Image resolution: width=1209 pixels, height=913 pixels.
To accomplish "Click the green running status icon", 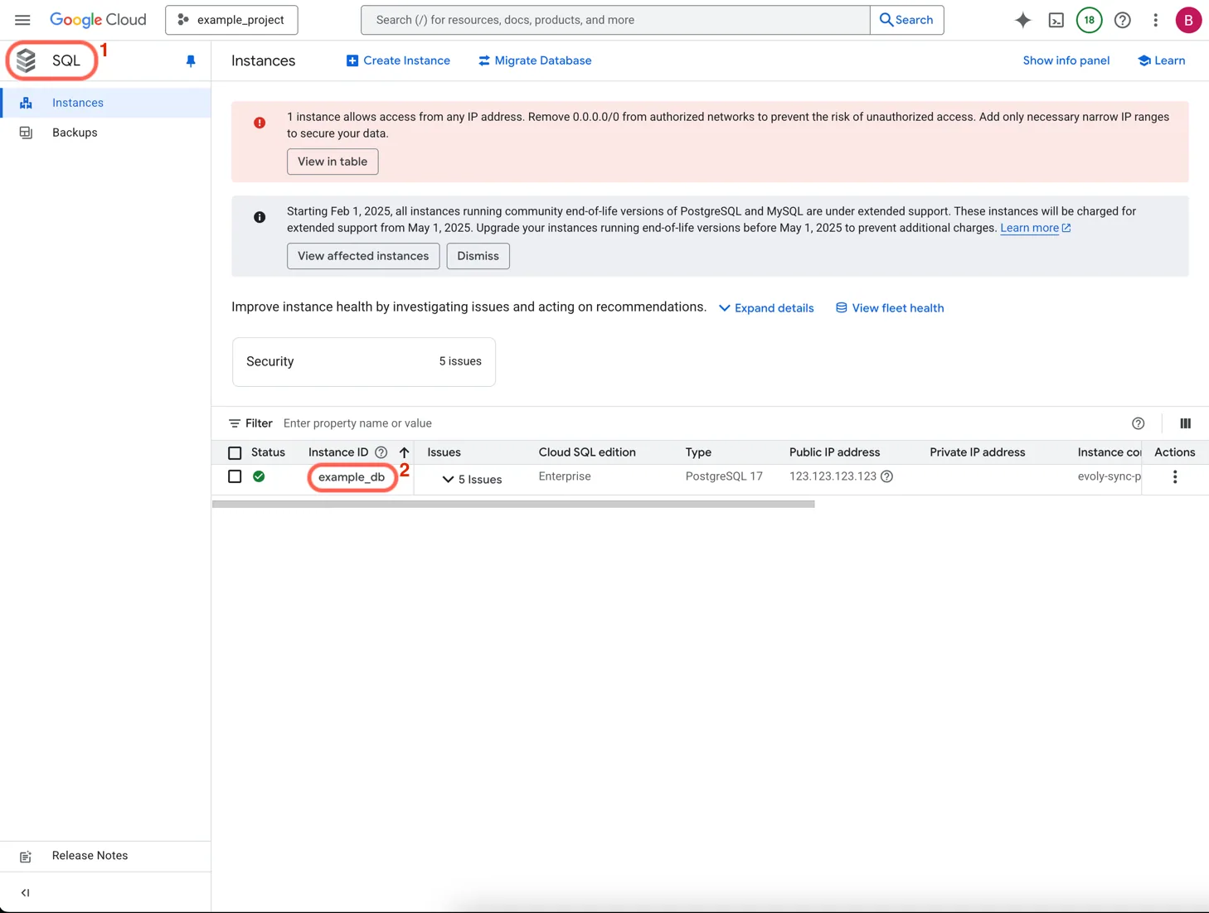I will click(259, 476).
